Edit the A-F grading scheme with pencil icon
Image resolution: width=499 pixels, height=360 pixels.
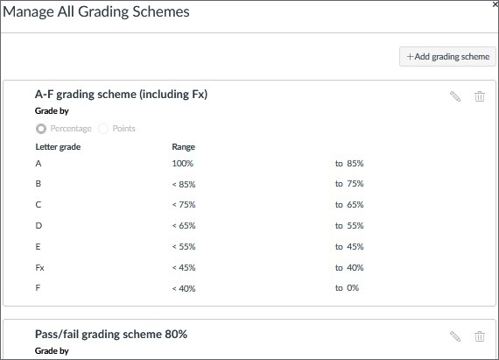(455, 96)
